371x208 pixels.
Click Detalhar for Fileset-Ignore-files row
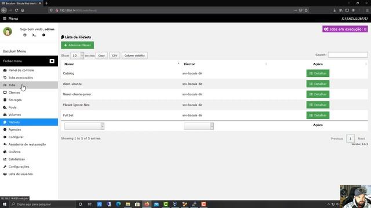pos(318,105)
